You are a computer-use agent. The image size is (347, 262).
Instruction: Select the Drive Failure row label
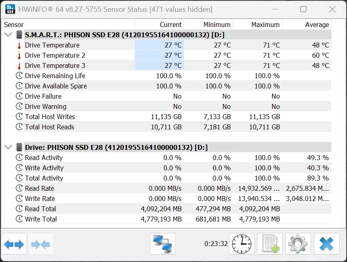(43, 96)
